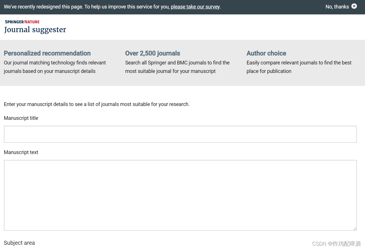This screenshot has width=365, height=249.
Task: Click the "Author choice" heading
Action: coord(266,53)
